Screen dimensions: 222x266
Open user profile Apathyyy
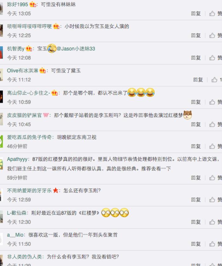coord(17,159)
